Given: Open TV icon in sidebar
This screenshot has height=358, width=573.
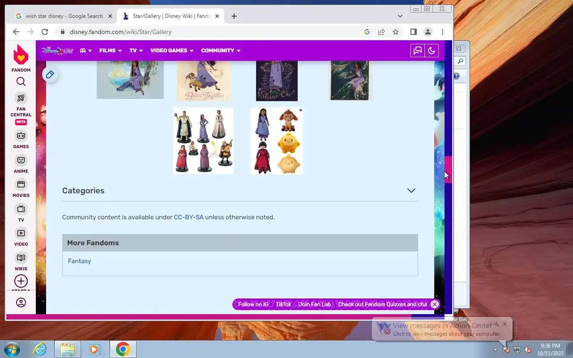Looking at the screenshot, I should pos(21,209).
